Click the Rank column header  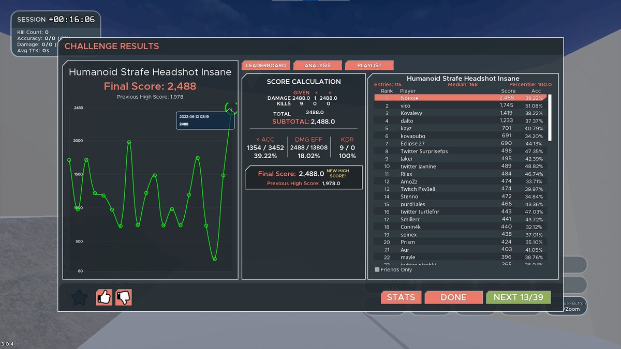(387, 91)
